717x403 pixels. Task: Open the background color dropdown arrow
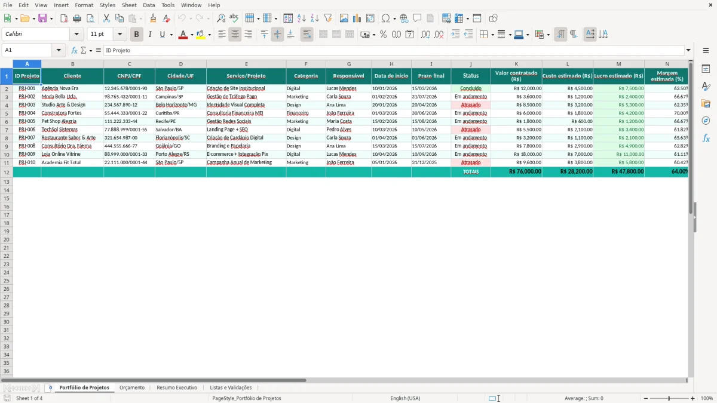coord(209,35)
